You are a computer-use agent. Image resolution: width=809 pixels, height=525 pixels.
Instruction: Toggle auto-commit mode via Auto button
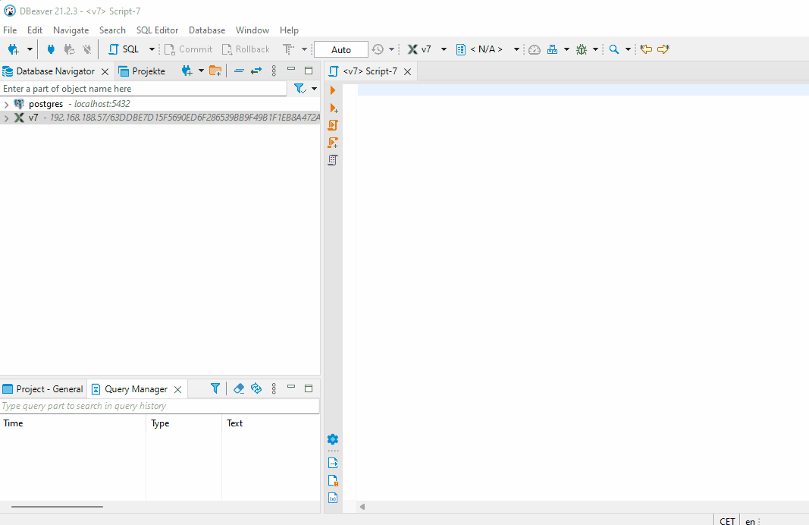click(x=340, y=49)
